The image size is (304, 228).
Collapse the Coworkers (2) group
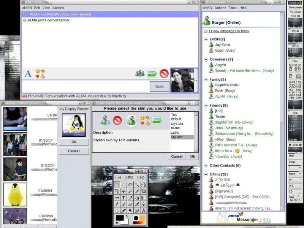[x=206, y=59]
